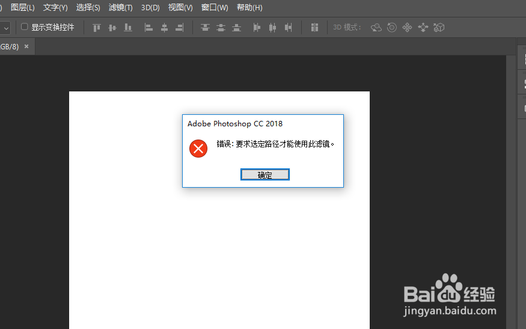
Task: Close the document tab ending GB/8)
Action: [x=26, y=46]
